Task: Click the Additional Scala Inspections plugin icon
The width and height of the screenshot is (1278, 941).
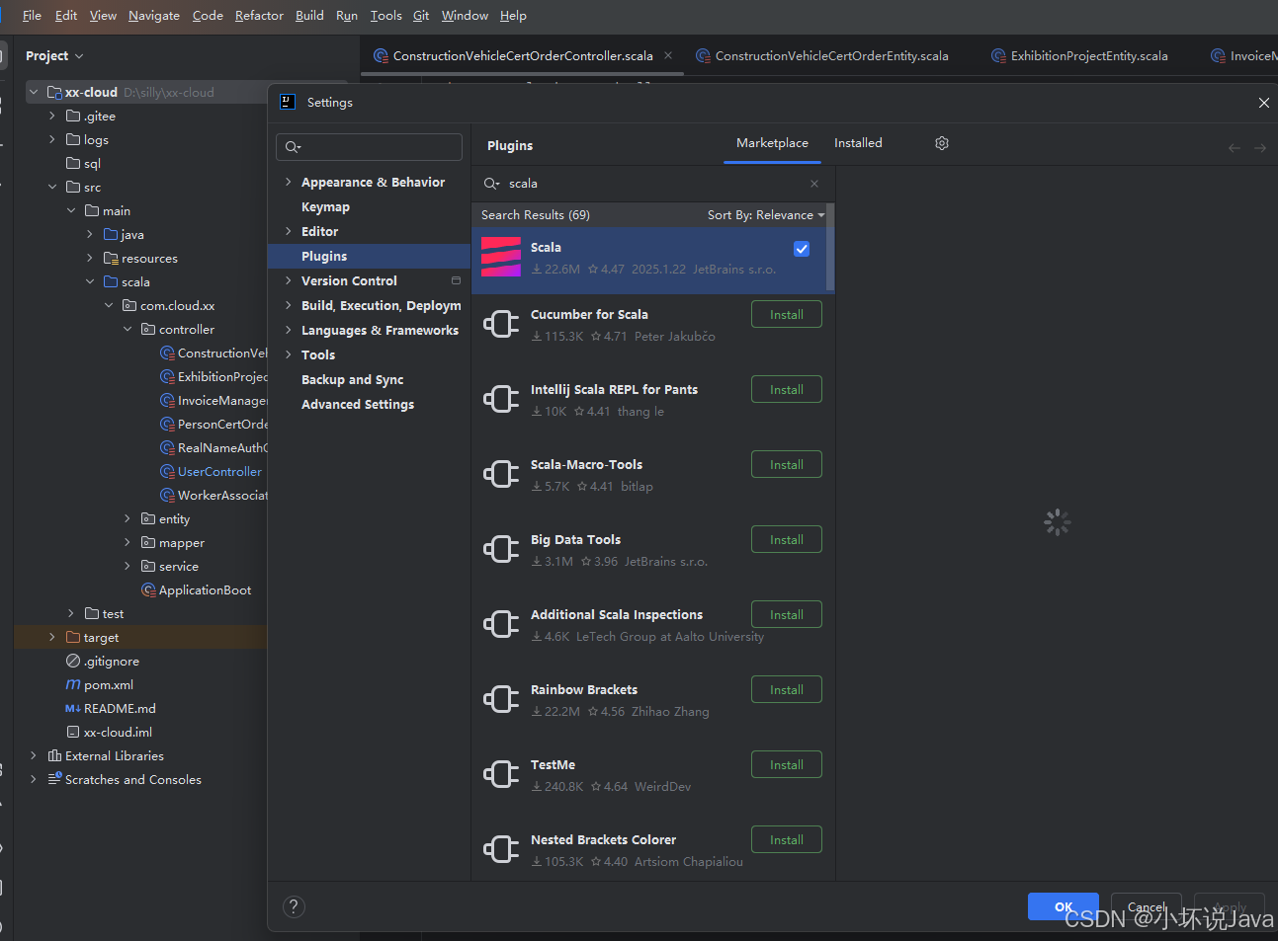Action: click(501, 624)
